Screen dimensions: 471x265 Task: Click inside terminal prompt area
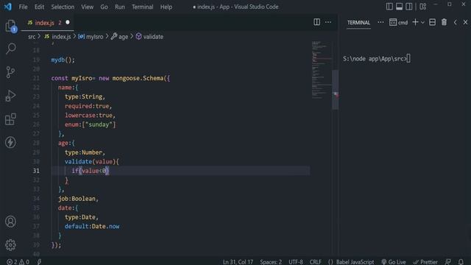tap(377, 59)
